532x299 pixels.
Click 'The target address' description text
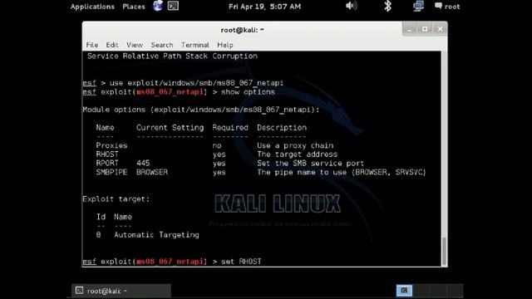(298, 154)
